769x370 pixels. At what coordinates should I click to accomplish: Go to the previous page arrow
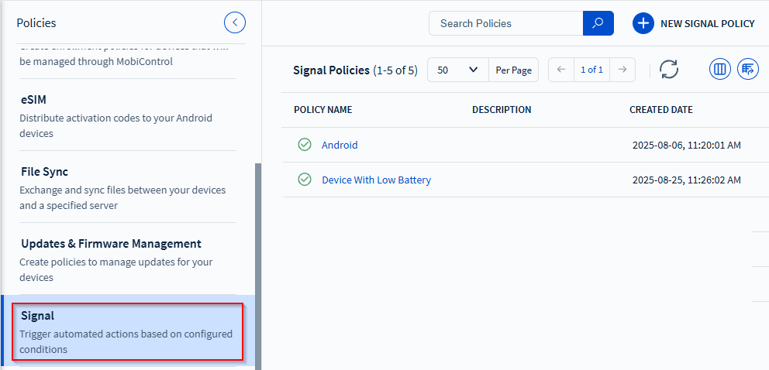coord(561,70)
